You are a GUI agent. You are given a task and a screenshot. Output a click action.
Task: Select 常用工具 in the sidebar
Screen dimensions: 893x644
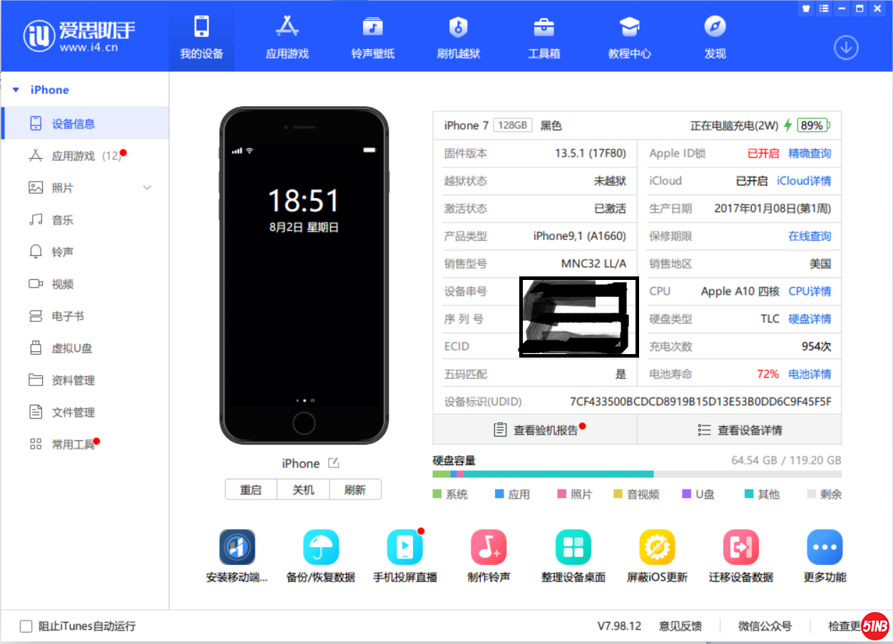click(86, 444)
